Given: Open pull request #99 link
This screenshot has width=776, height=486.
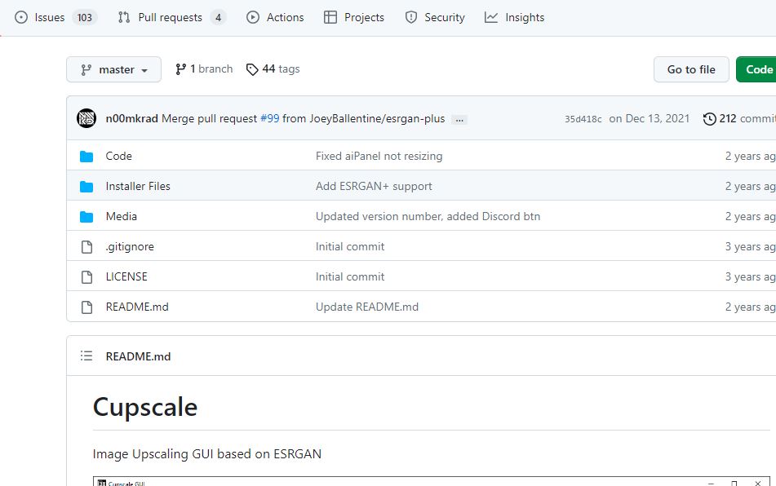Looking at the screenshot, I should [x=270, y=119].
